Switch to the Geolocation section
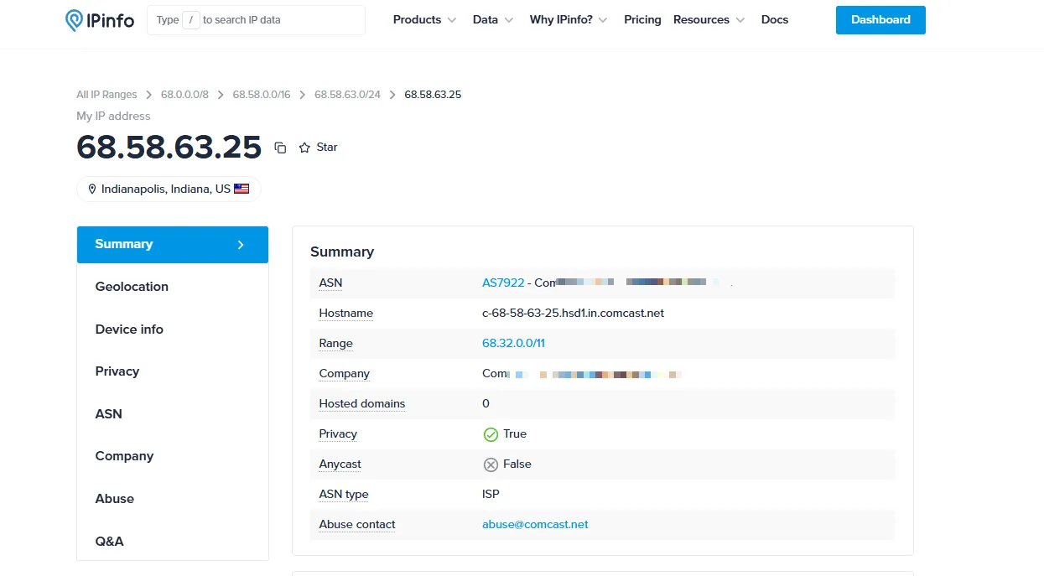Viewport: 1044px width, 576px height. tap(132, 287)
